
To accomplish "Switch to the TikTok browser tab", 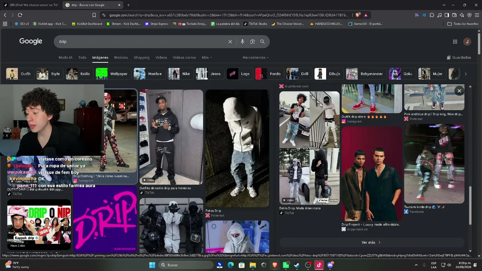I will tap(31, 5).
